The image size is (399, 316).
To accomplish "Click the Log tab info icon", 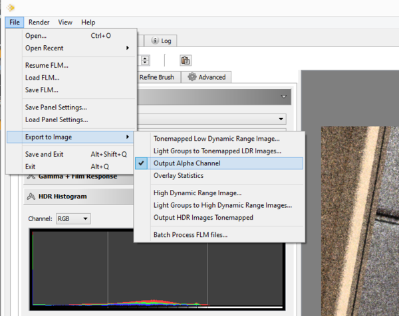I will (155, 40).
